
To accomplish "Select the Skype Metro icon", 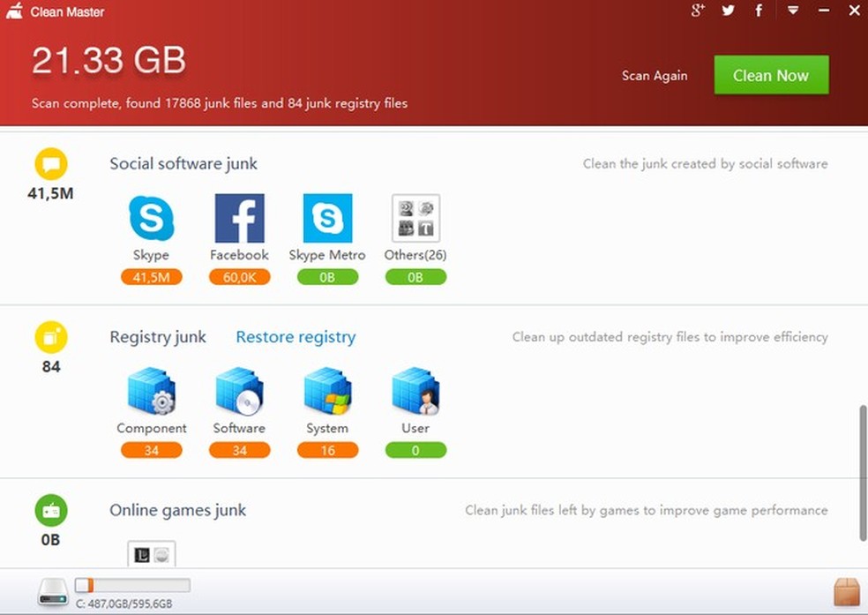I will click(327, 218).
